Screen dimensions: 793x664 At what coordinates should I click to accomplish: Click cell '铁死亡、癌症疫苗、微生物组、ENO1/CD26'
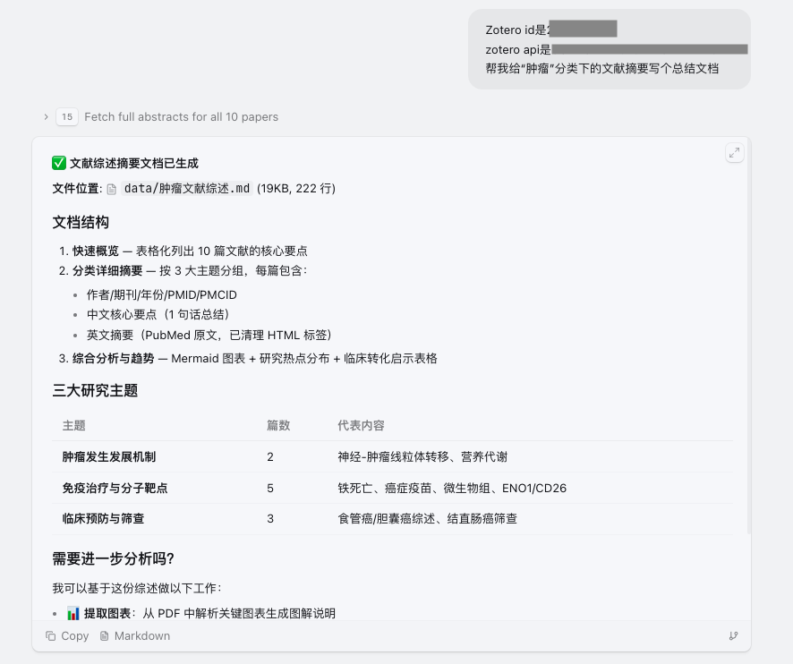pos(452,488)
